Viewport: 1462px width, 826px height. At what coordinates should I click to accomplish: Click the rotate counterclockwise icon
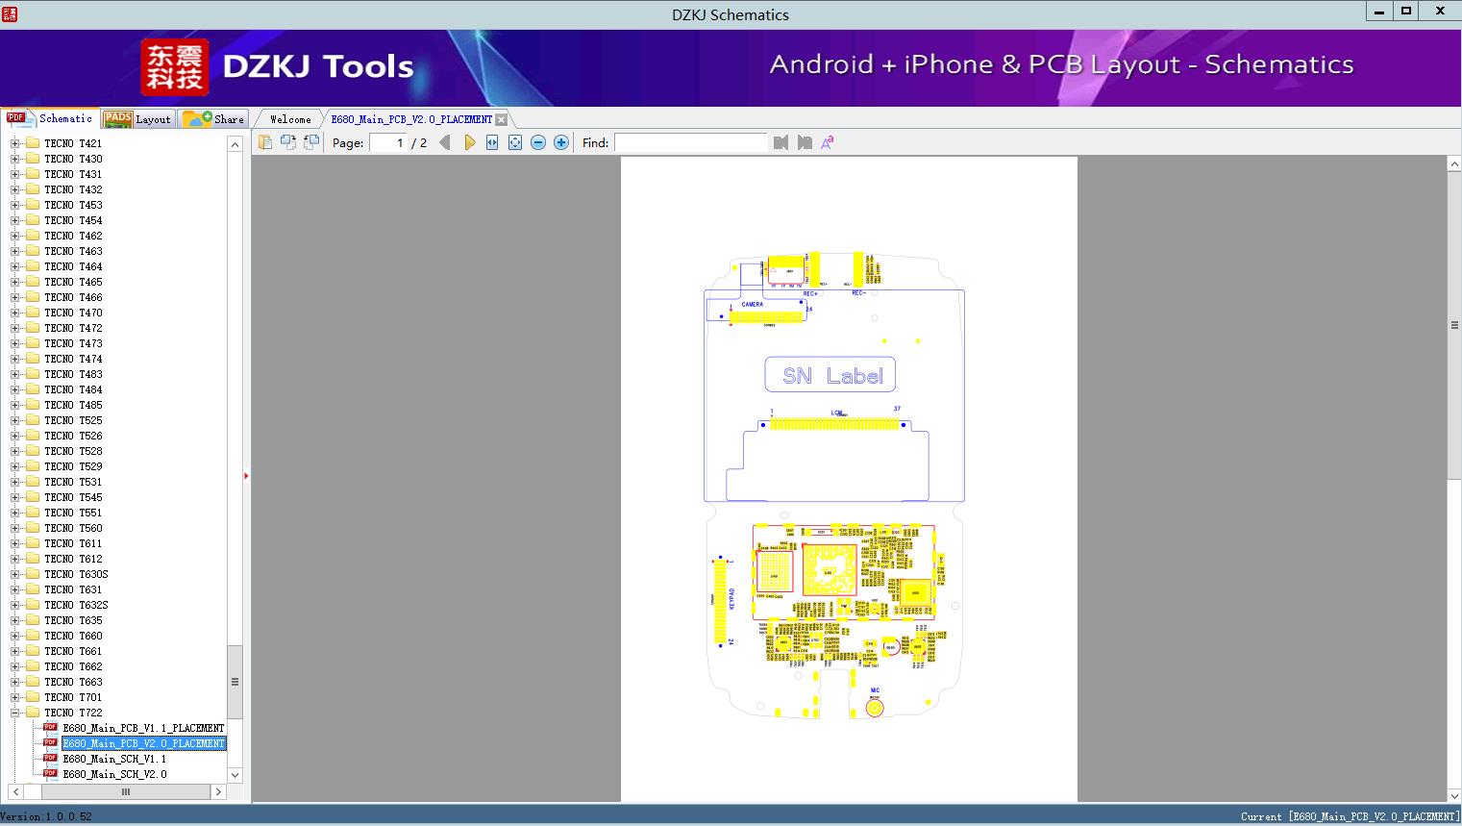(x=288, y=142)
